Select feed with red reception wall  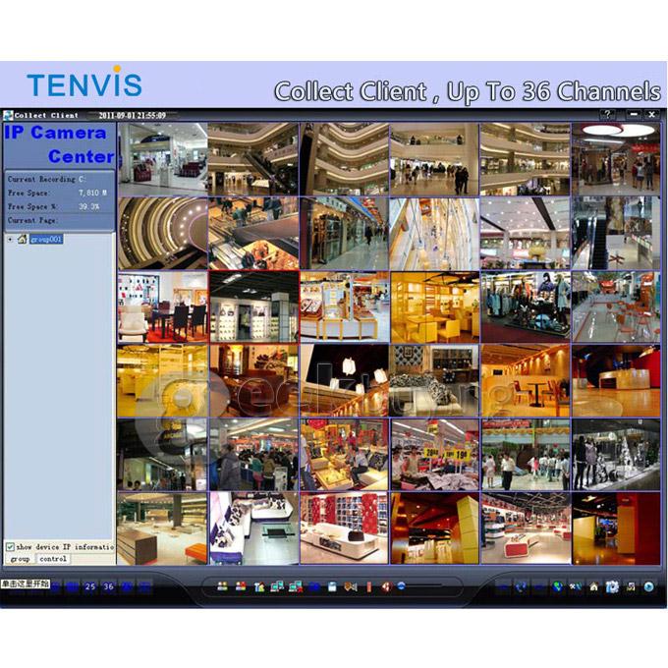(x=616, y=381)
